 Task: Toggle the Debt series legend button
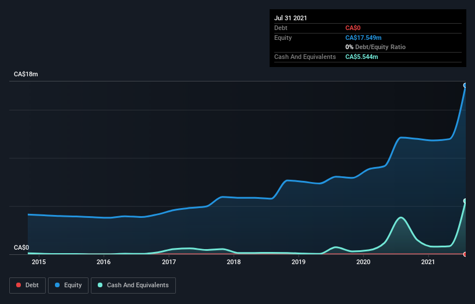coord(28,286)
